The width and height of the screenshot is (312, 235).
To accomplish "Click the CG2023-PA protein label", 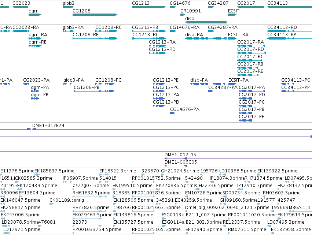I will point(36,80).
